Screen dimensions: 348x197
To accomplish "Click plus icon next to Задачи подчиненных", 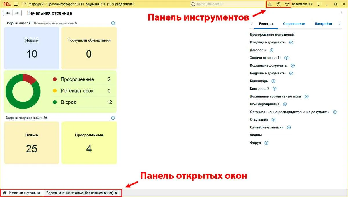I will 113,118.
